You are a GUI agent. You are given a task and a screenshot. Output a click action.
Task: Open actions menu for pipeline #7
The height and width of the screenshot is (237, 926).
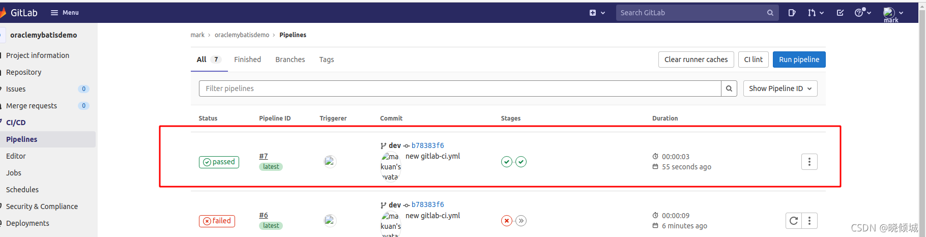pos(809,162)
